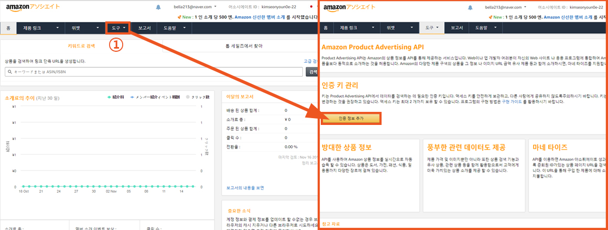Screen dimensions: 608x230
Task: Click 방대한 상품 정보 card heading
Action: coord(346,147)
